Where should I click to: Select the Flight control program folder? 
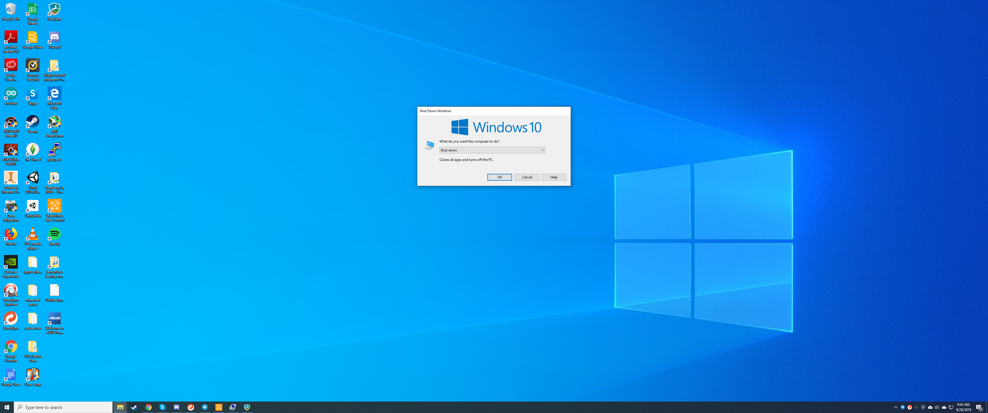(x=55, y=70)
